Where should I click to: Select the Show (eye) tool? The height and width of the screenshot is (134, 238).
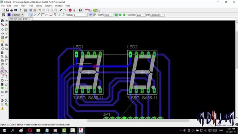coord(6,21)
